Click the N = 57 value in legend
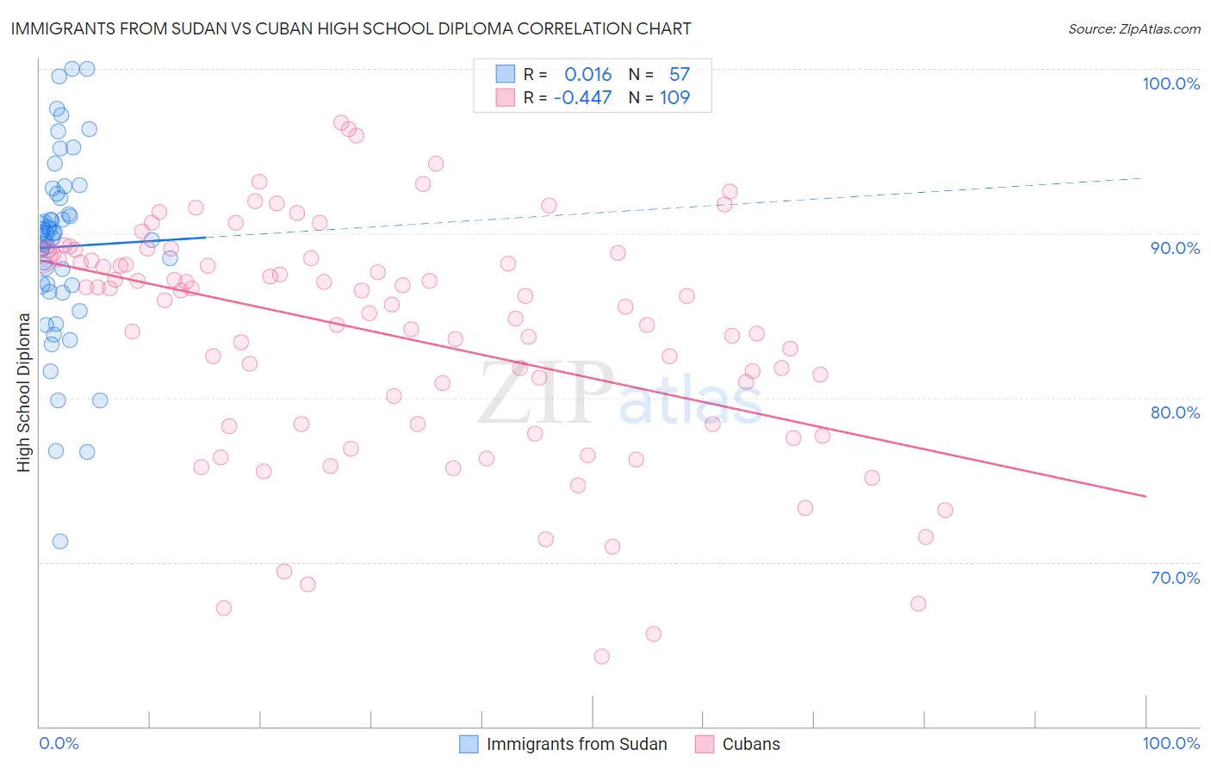This screenshot has height=768, width=1211. click(x=659, y=74)
